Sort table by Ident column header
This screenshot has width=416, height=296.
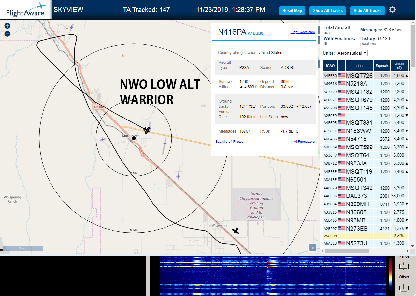point(359,66)
